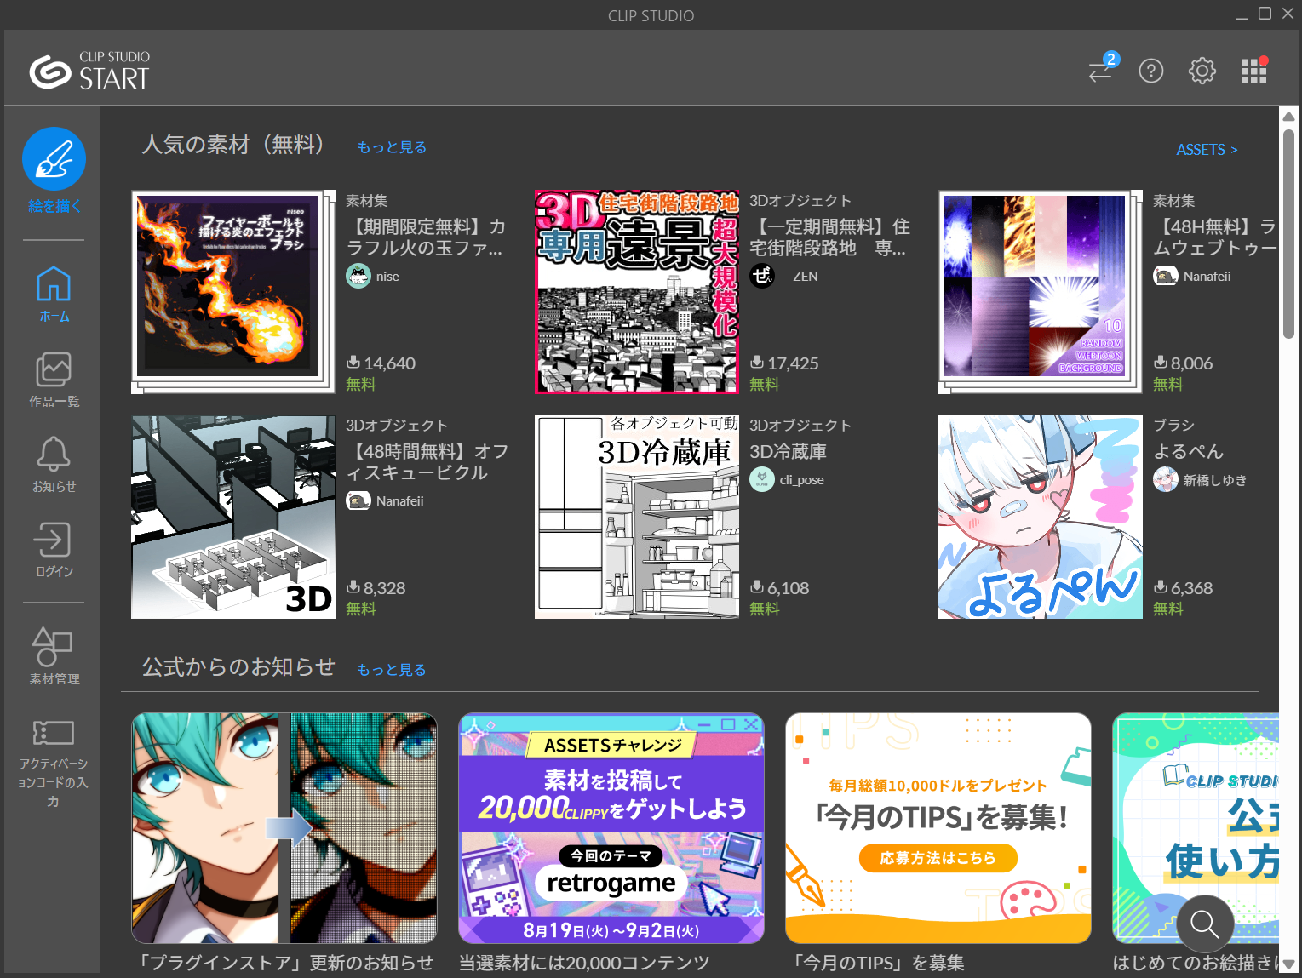Click nise author avatar
The height and width of the screenshot is (978, 1302).
(358, 276)
